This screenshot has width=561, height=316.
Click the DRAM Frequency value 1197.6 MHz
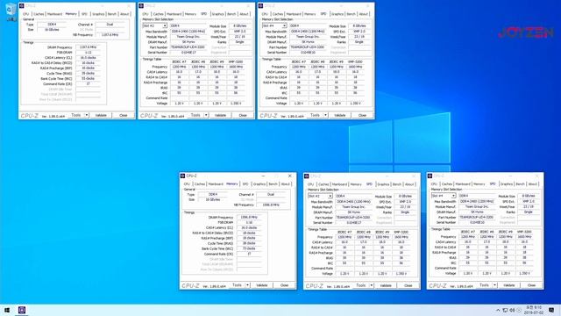(88, 47)
